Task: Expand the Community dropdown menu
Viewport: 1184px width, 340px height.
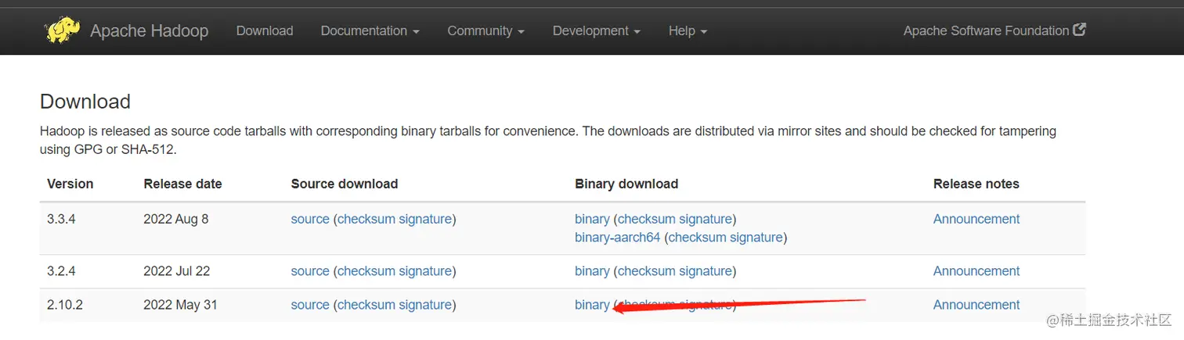Action: tap(486, 31)
